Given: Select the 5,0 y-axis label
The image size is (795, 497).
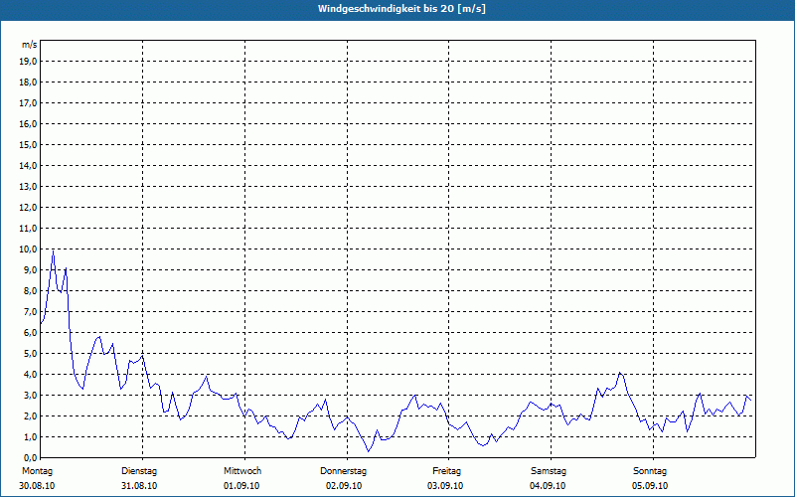Looking at the screenshot, I should point(30,354).
